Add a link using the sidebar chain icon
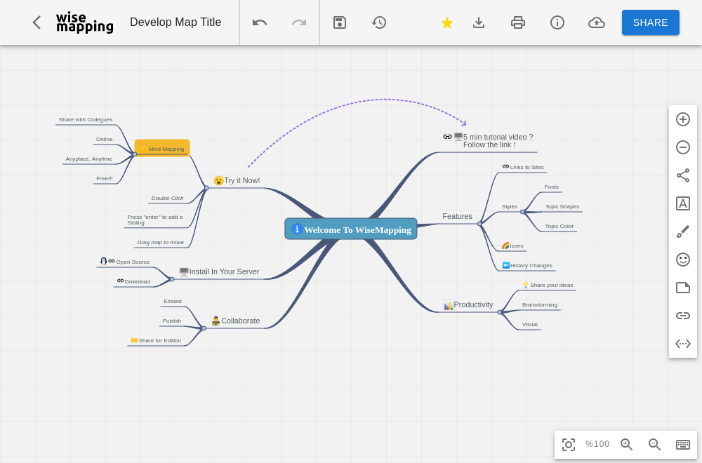 [683, 316]
